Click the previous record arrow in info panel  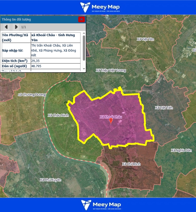pyautogui.click(x=6, y=27)
